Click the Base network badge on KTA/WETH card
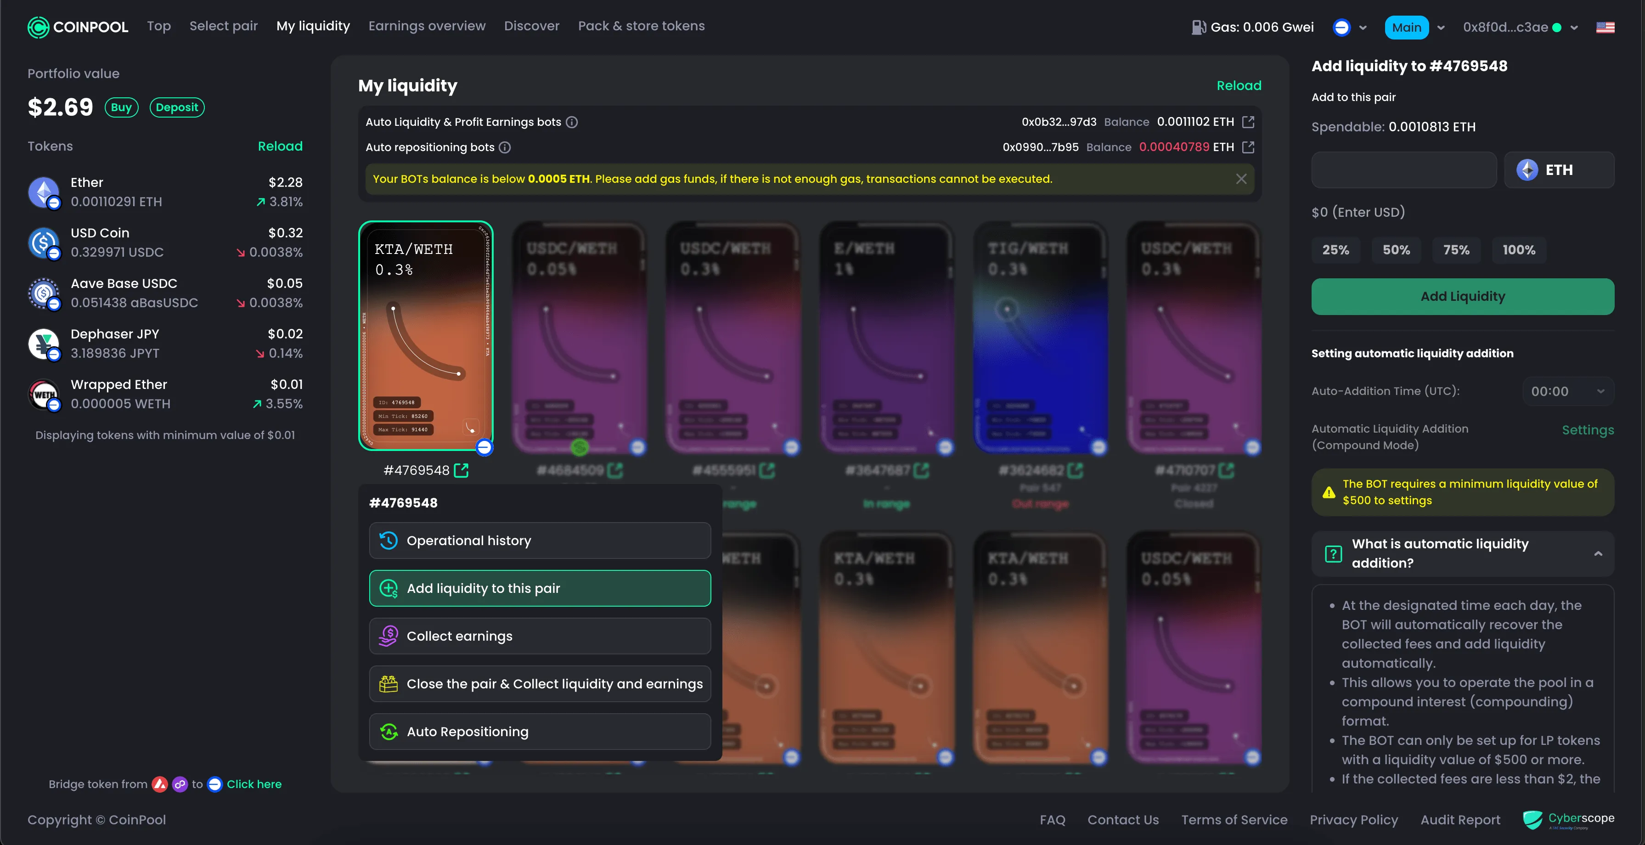Screen dimensions: 1645x845 pos(484,447)
